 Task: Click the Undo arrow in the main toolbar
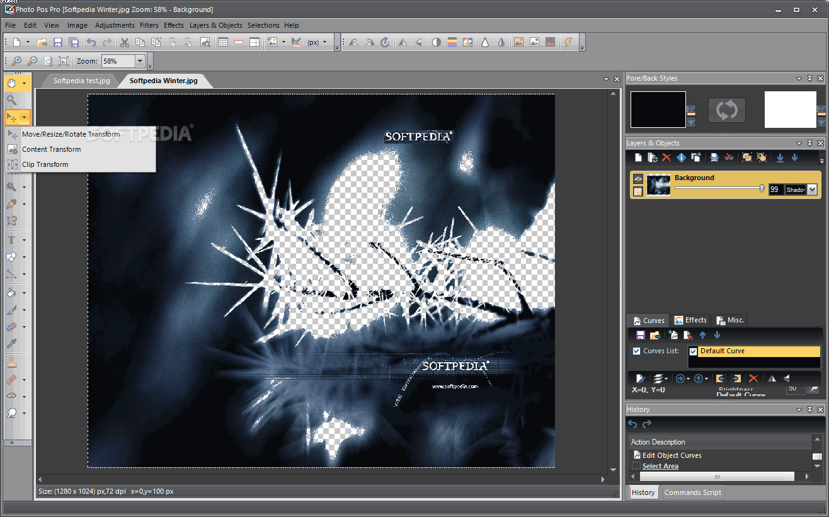[91, 42]
